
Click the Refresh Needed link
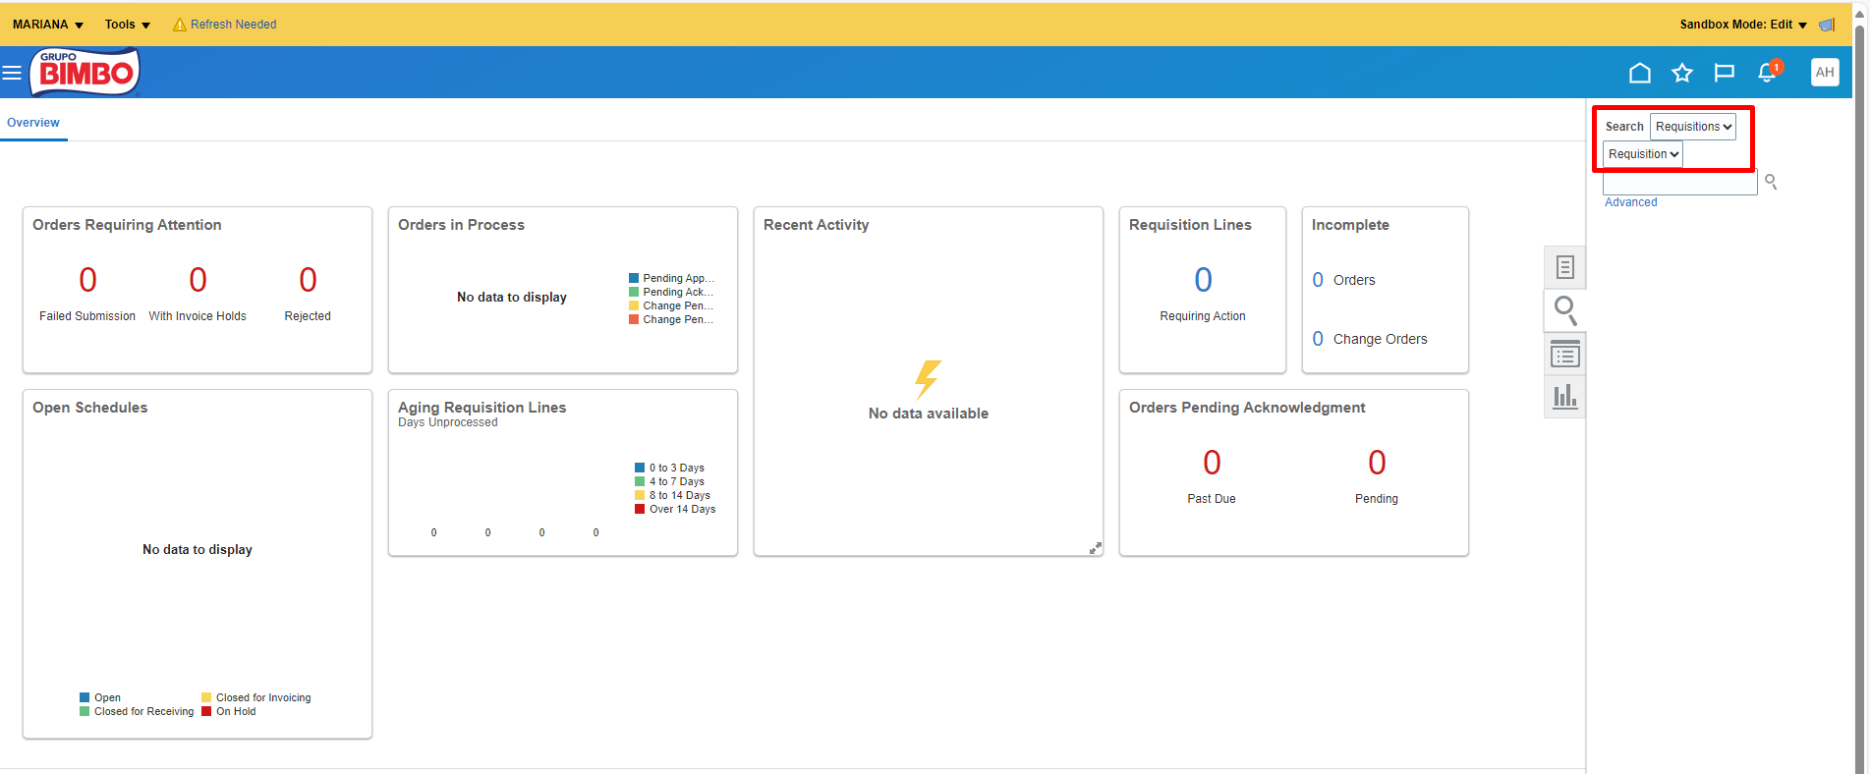pyautogui.click(x=234, y=25)
